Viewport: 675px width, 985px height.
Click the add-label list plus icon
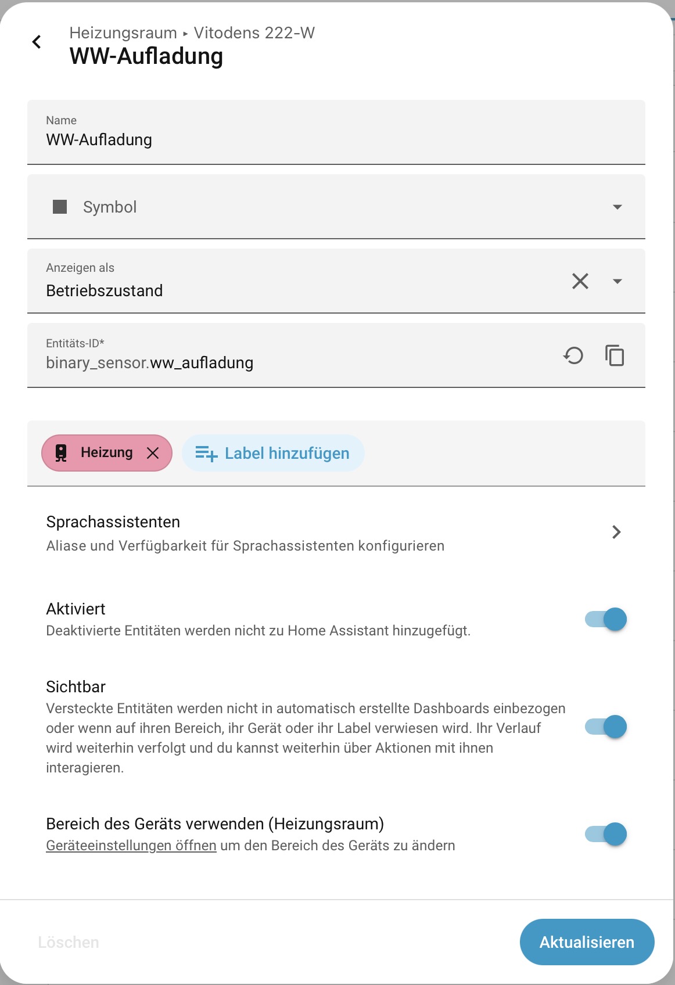[x=206, y=453]
